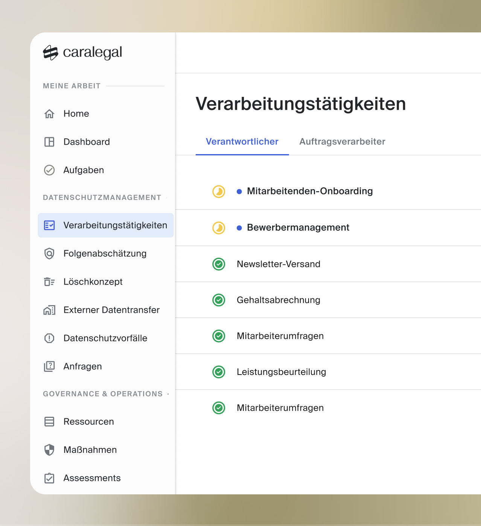481x526 pixels.
Task: Open the Mitarbeitenden-Onboarding entry
Action: click(328, 191)
